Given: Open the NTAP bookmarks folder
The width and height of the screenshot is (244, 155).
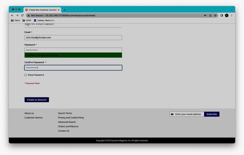Looking at the screenshot, I should coord(27,20).
